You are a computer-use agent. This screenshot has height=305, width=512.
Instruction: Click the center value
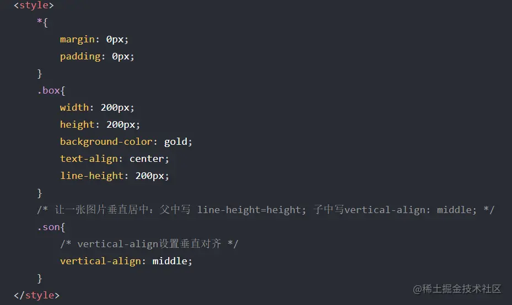[147, 159]
